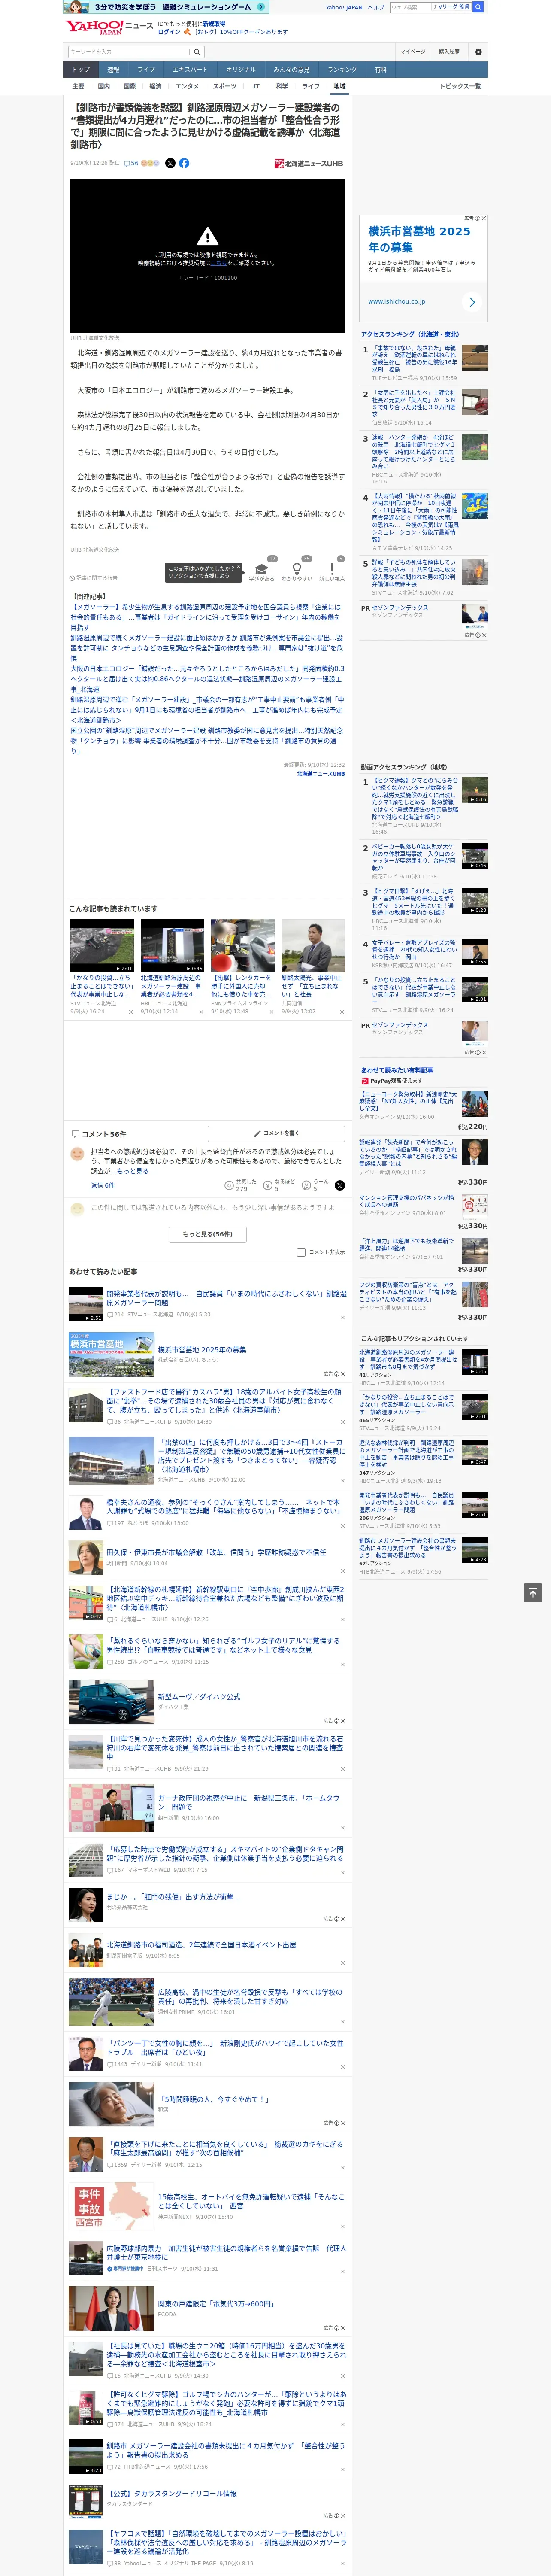The height and width of the screenshot is (2576, 551).
Task: Click the 購入履歴 link
Action: pyautogui.click(x=449, y=51)
